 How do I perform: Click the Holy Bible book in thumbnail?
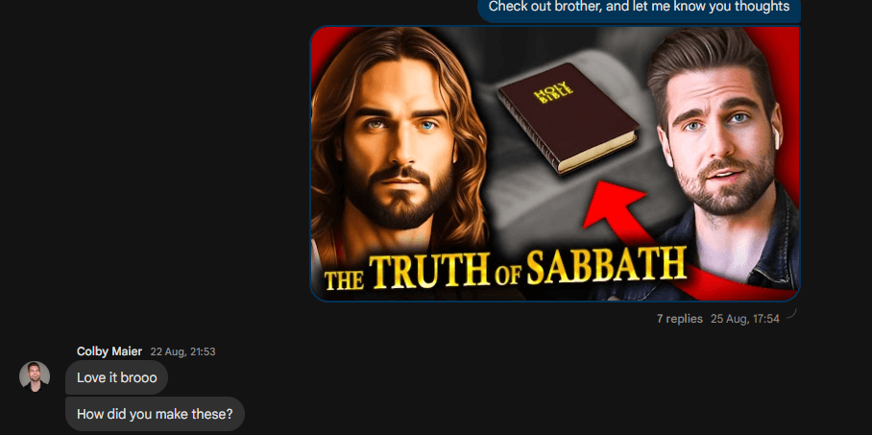click(569, 118)
